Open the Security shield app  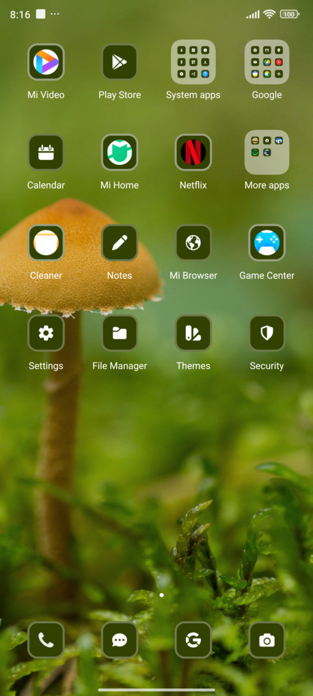(x=267, y=333)
